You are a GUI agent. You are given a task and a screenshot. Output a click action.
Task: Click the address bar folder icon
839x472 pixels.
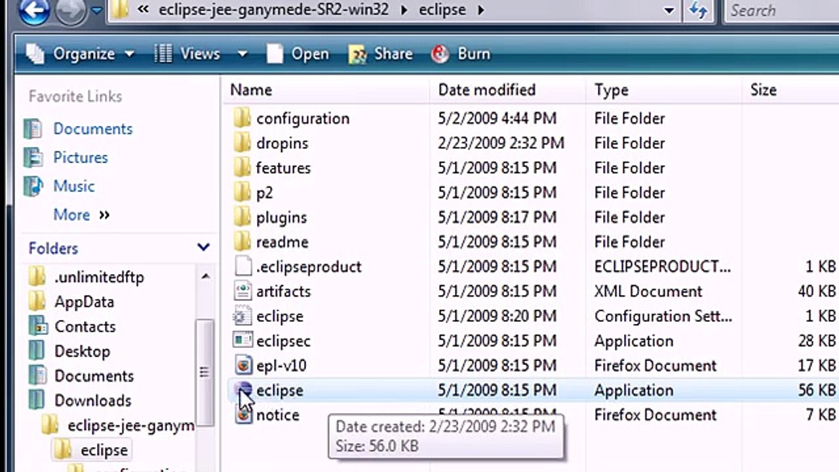tap(120, 10)
